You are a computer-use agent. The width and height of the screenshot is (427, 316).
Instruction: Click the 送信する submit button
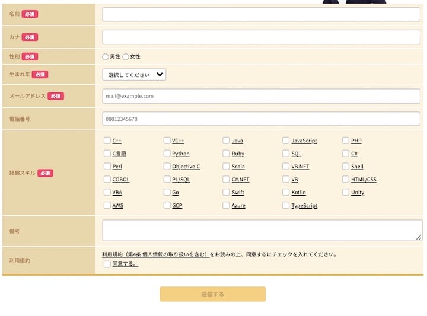coord(212,294)
